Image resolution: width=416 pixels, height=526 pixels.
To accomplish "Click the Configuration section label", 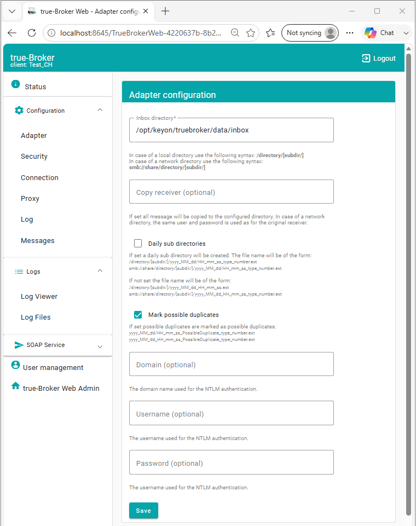I will pos(45,111).
